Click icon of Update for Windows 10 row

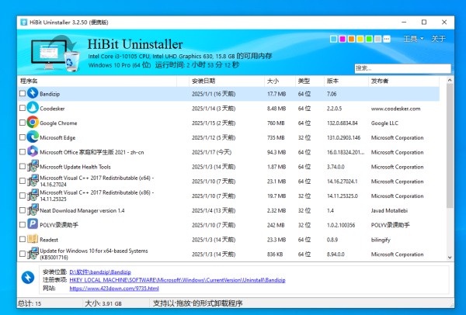pos(33,254)
